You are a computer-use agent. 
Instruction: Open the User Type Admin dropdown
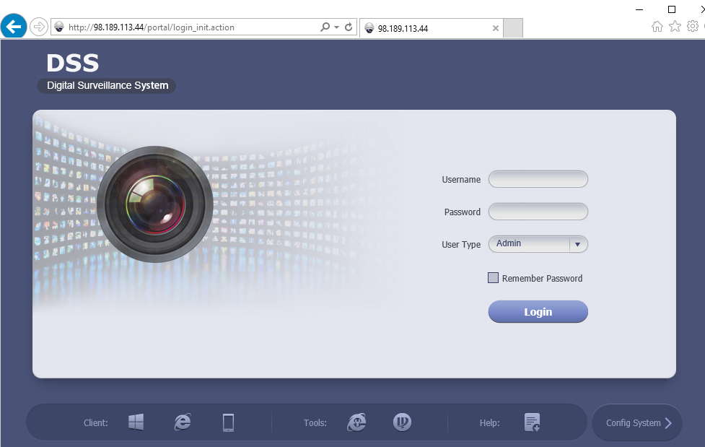538,244
